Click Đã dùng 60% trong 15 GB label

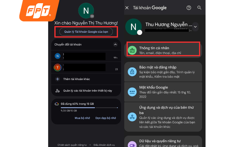click(77, 104)
